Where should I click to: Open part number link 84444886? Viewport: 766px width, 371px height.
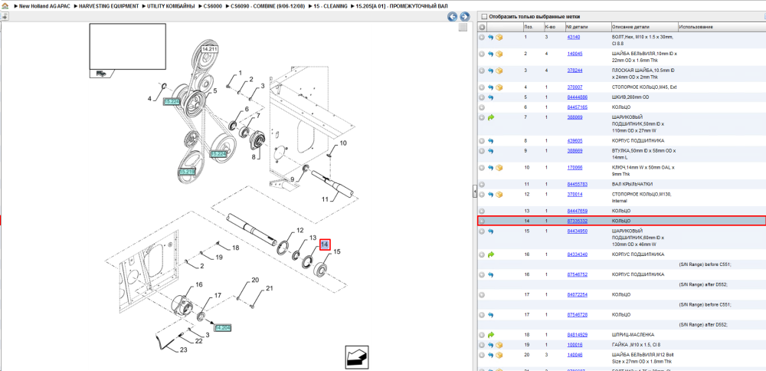tap(577, 97)
